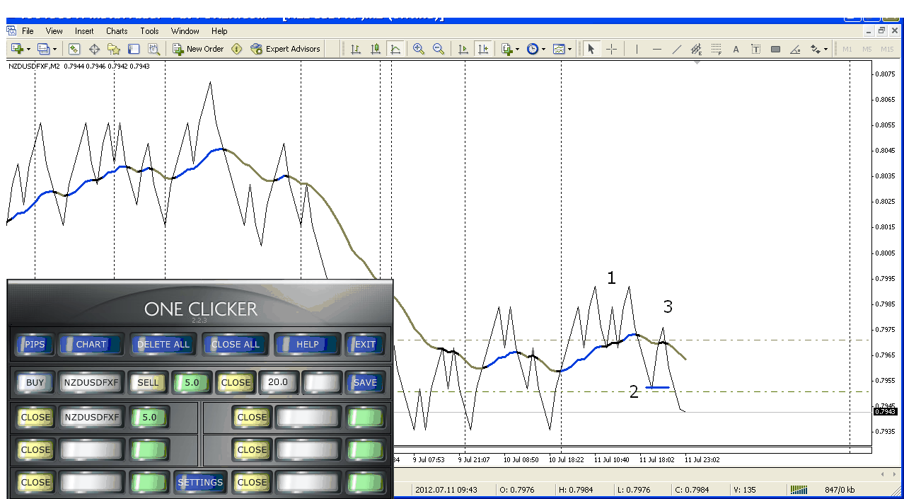Select the Crosshair cursor tool

click(x=612, y=49)
